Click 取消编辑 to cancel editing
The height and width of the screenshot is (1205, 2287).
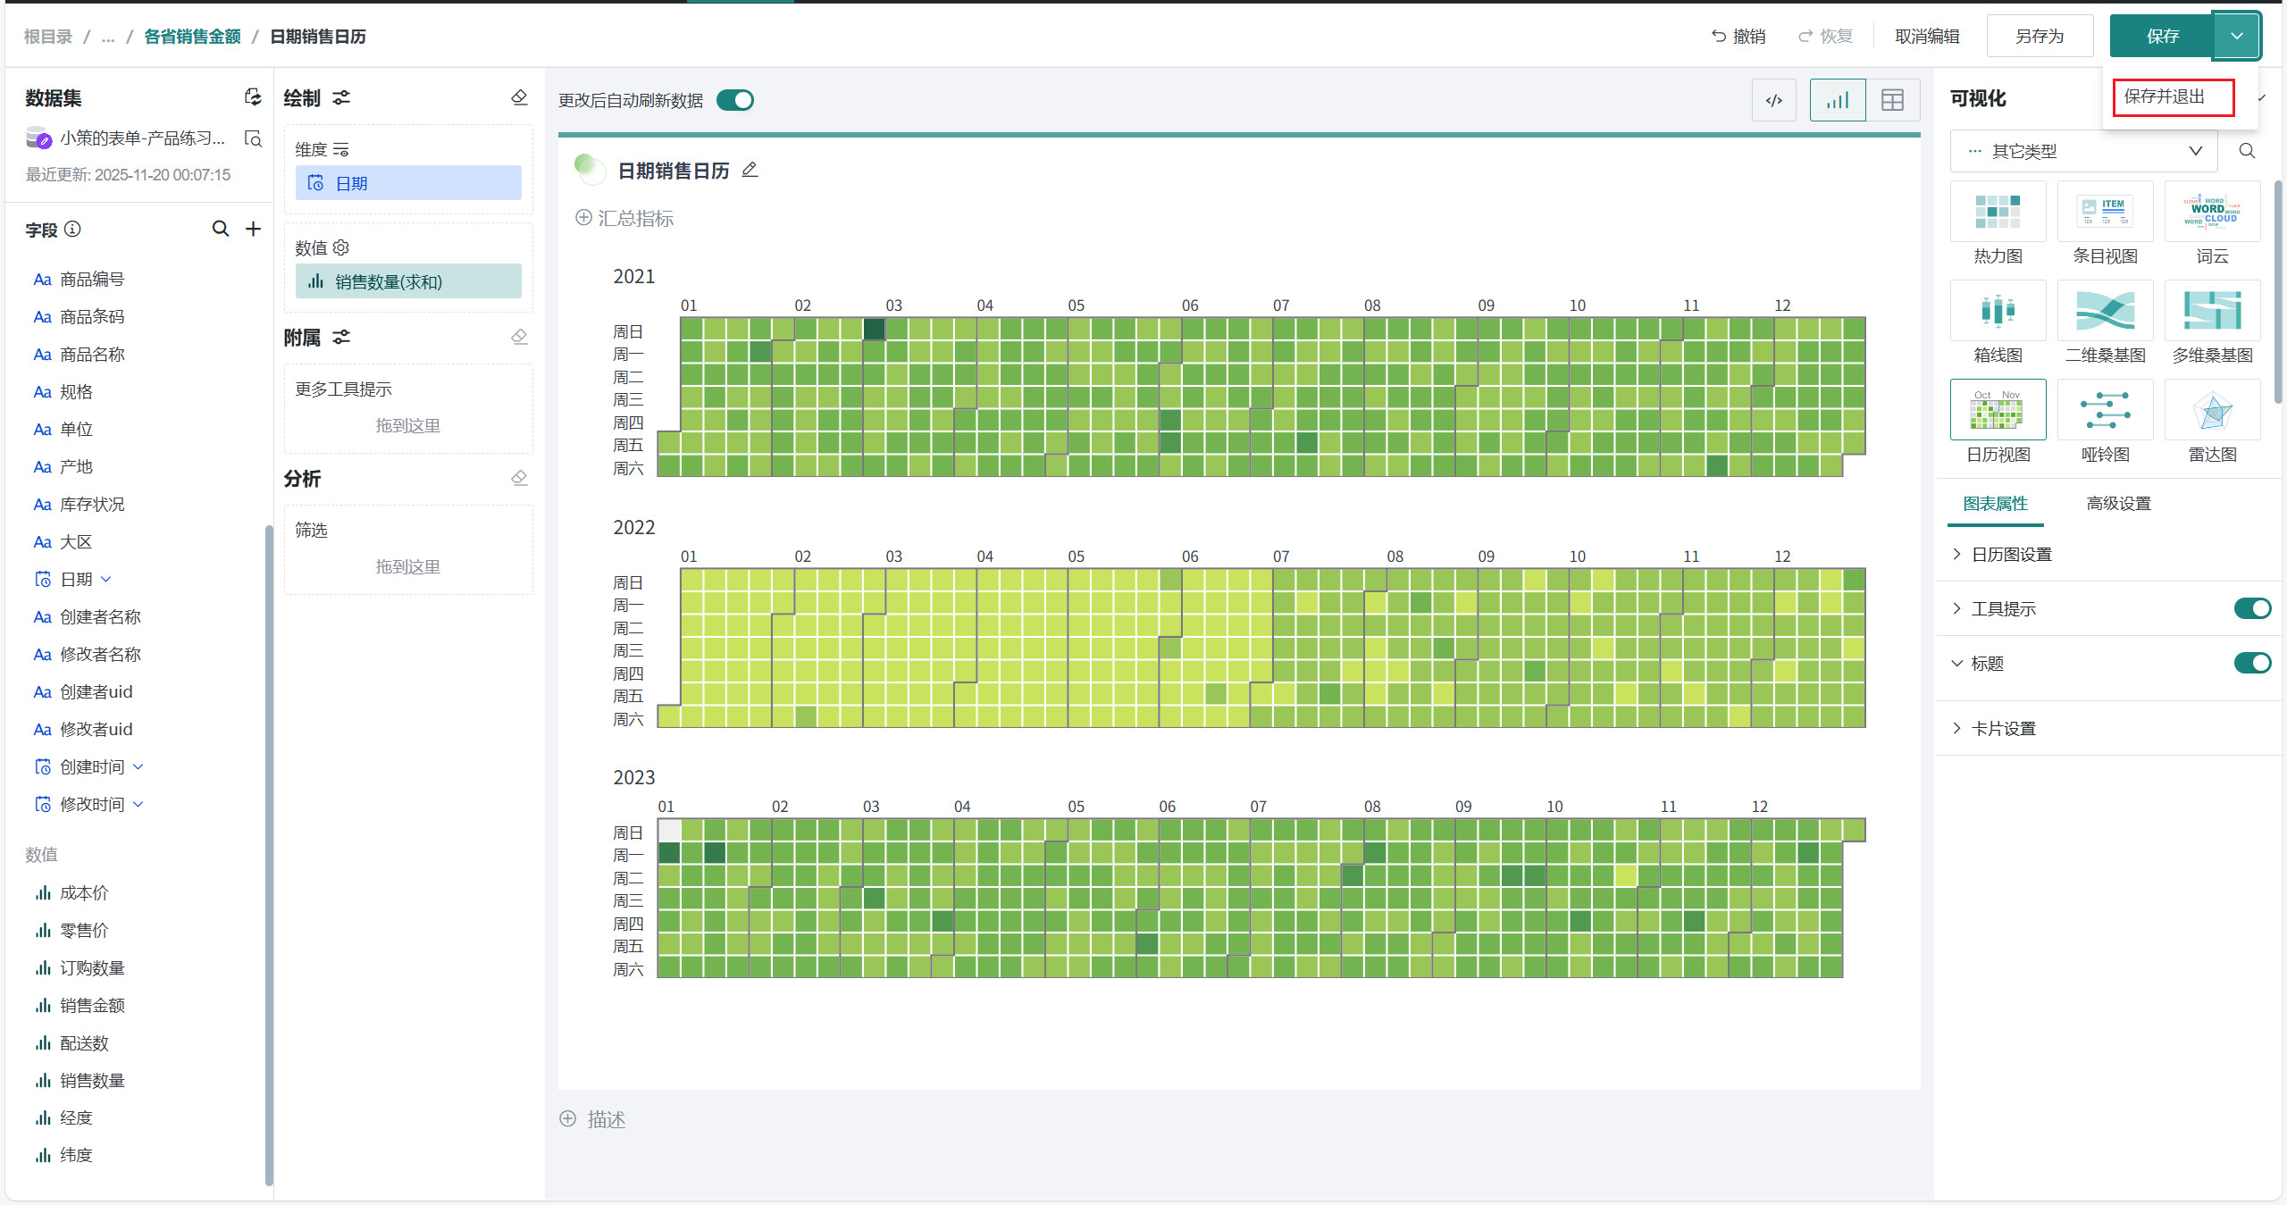click(x=1927, y=36)
